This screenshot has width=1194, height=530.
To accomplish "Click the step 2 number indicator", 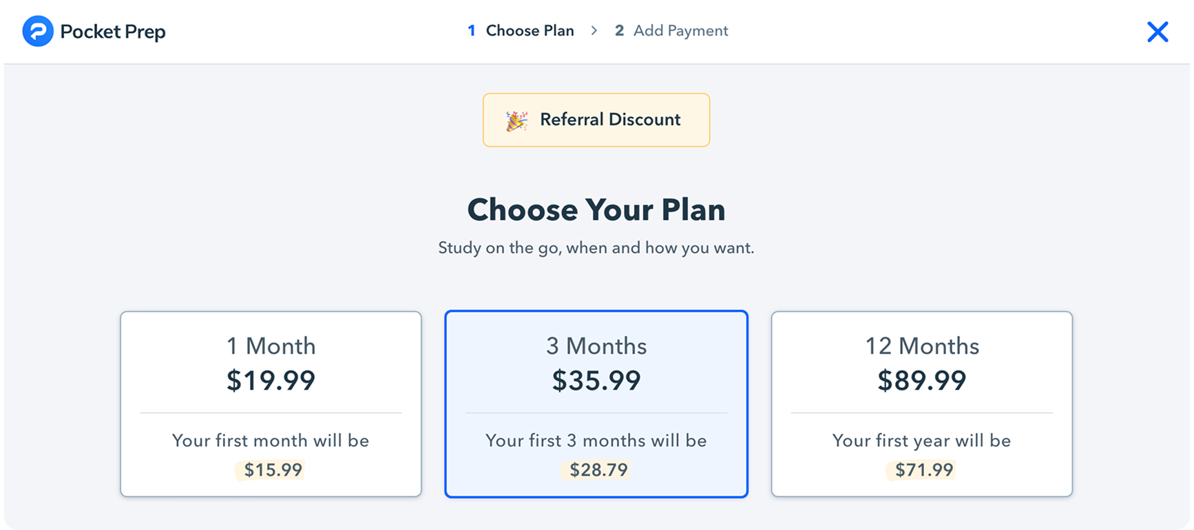I will click(619, 31).
